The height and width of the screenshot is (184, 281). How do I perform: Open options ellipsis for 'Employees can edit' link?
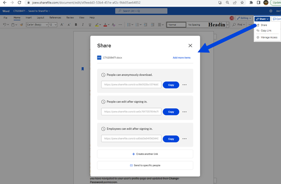[x=185, y=139]
